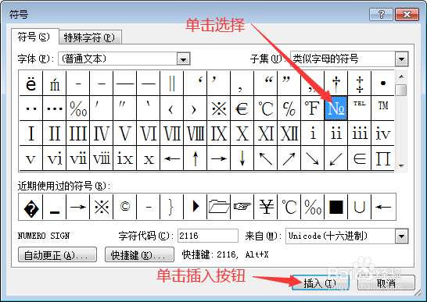Click the help question mark button

tap(381, 14)
